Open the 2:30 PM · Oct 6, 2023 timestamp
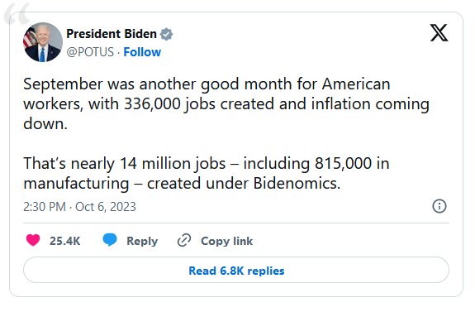The image size is (475, 312). pyautogui.click(x=79, y=207)
